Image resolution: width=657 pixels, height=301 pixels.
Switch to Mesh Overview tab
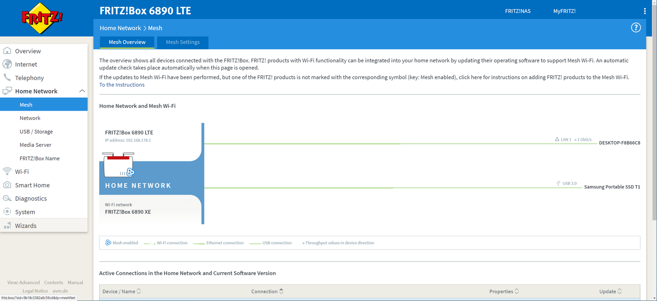(127, 42)
